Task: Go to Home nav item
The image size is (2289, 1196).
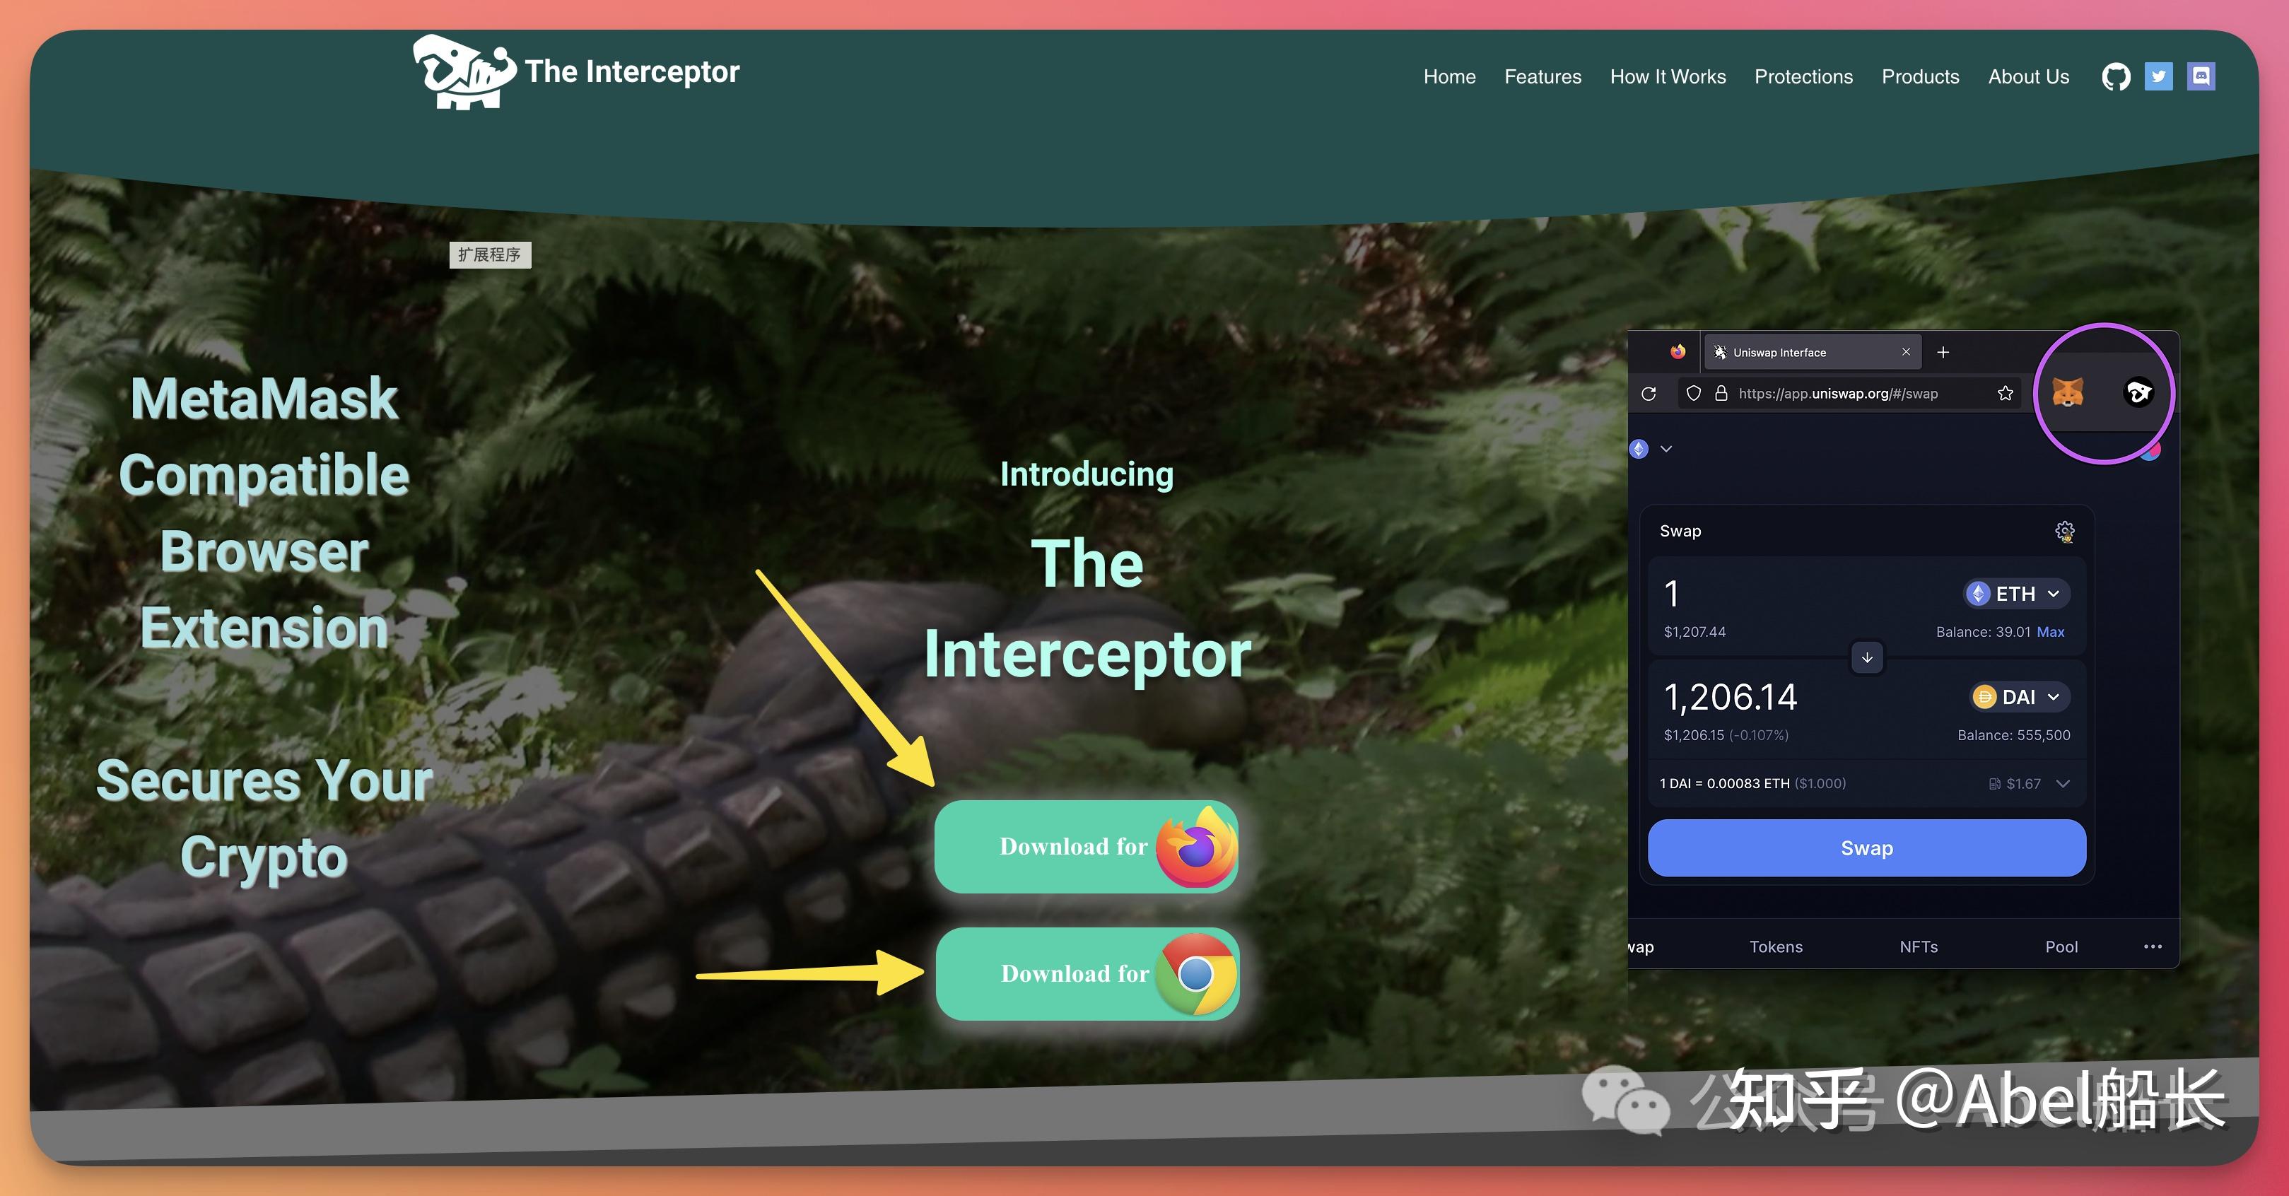Action: pyautogui.click(x=1449, y=76)
